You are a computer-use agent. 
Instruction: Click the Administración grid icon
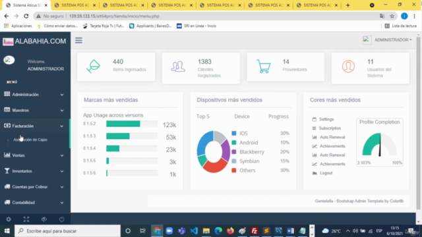pyautogui.click(x=7, y=94)
